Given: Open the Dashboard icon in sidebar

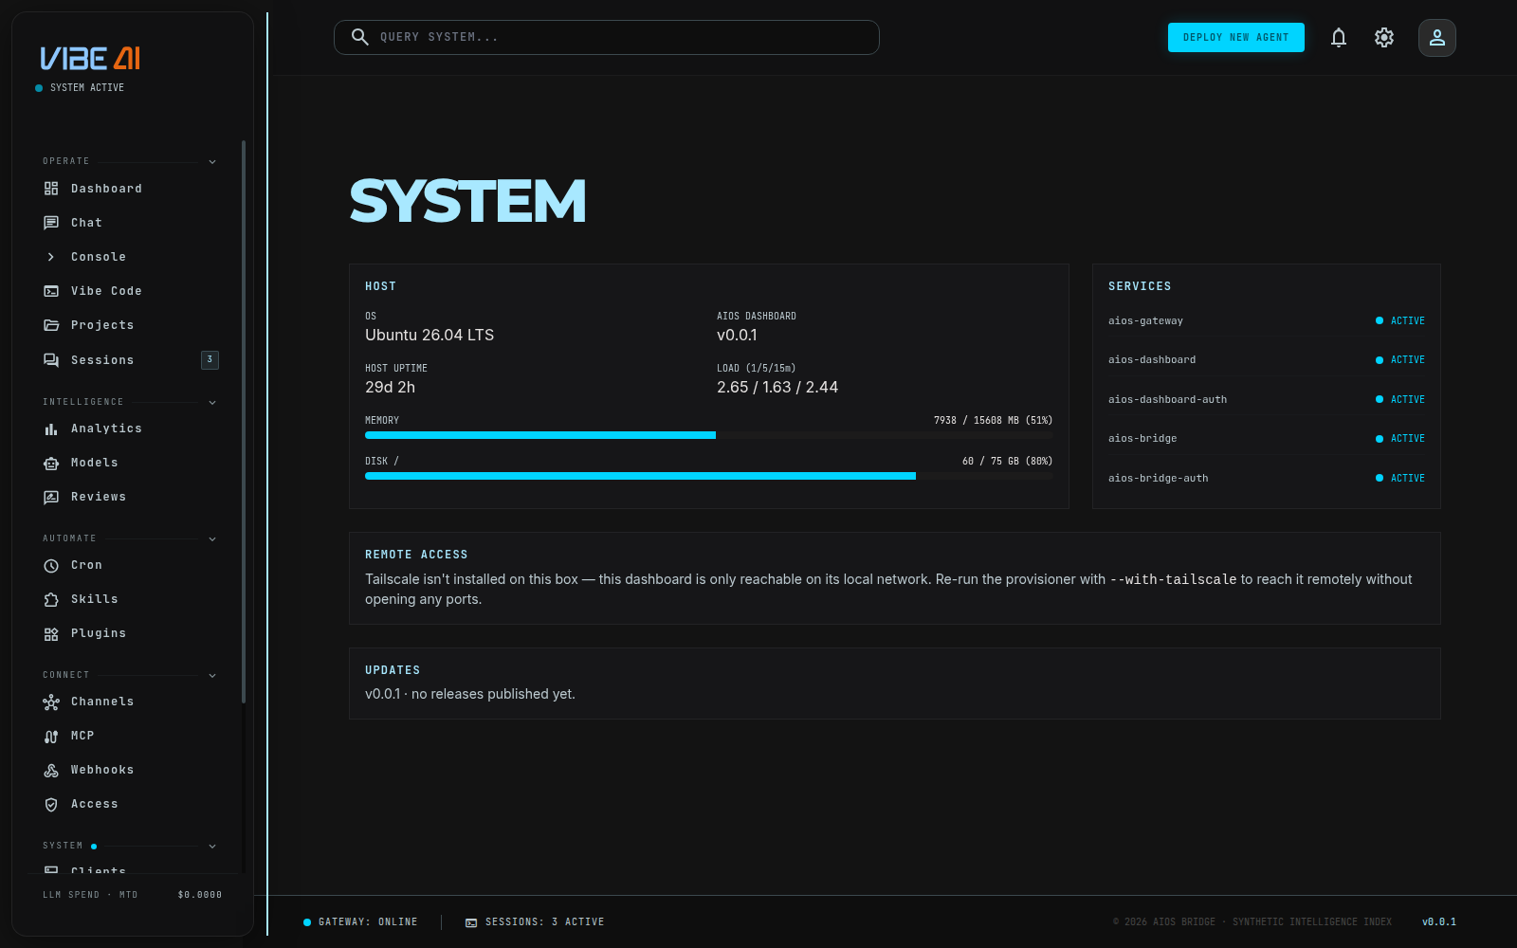Looking at the screenshot, I should [x=51, y=189].
